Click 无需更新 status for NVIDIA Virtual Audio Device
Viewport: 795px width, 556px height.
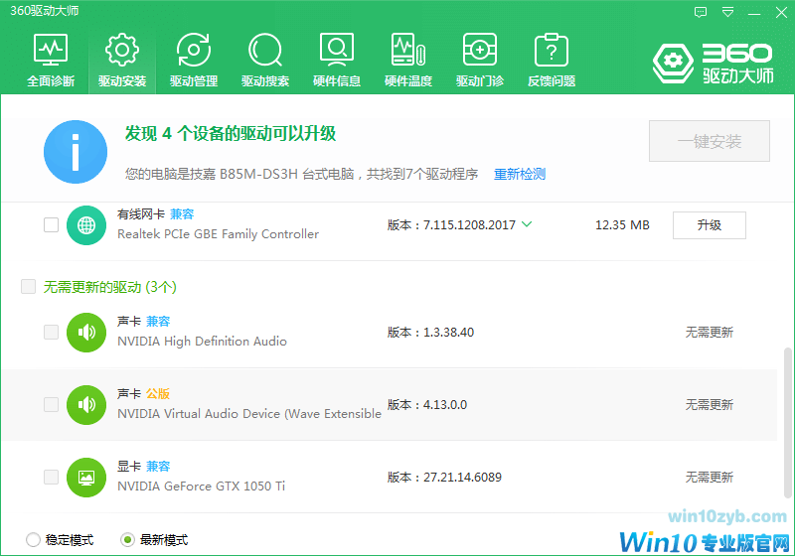[x=710, y=405]
